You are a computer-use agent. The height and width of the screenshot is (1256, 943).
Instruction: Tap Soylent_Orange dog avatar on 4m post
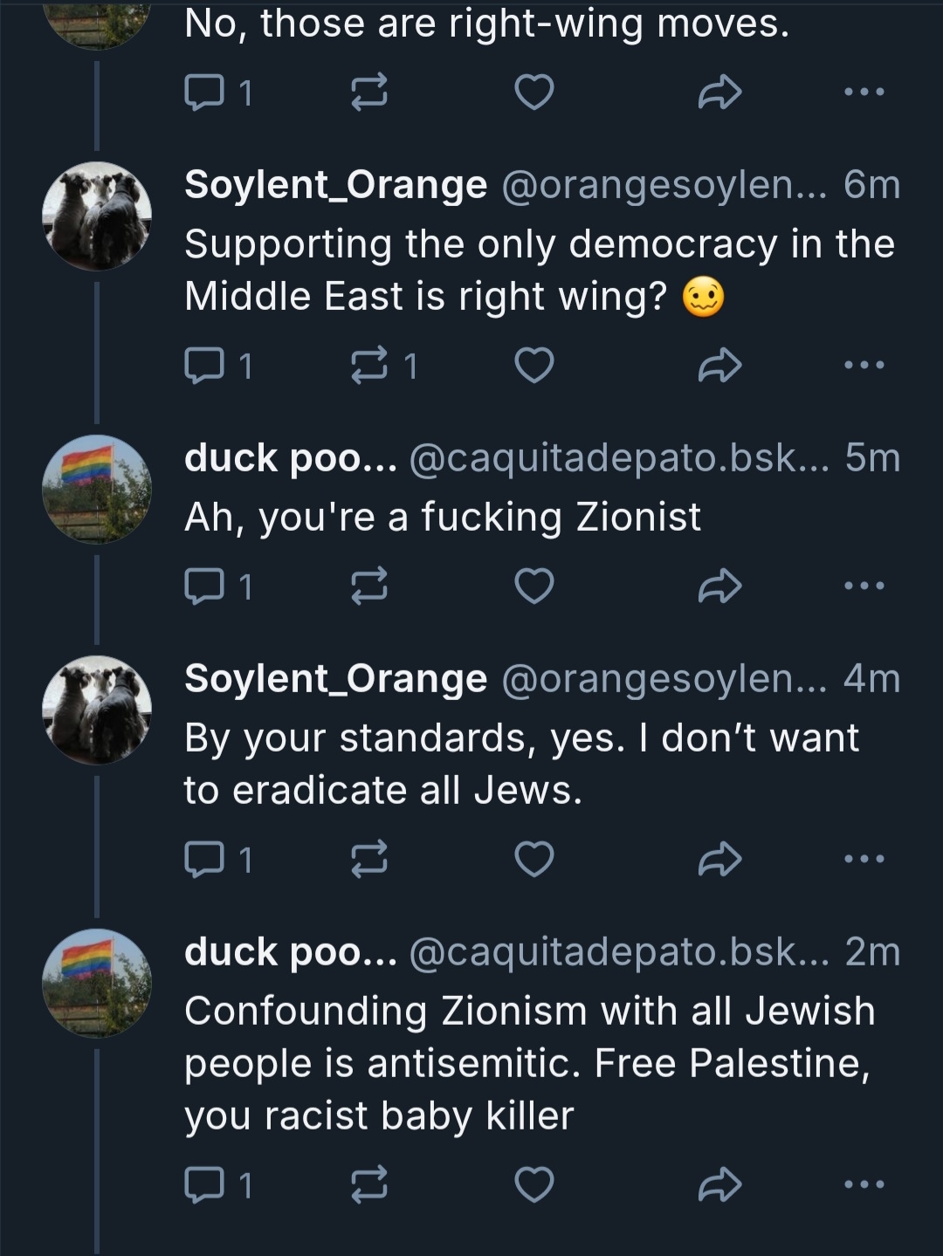pos(97,710)
